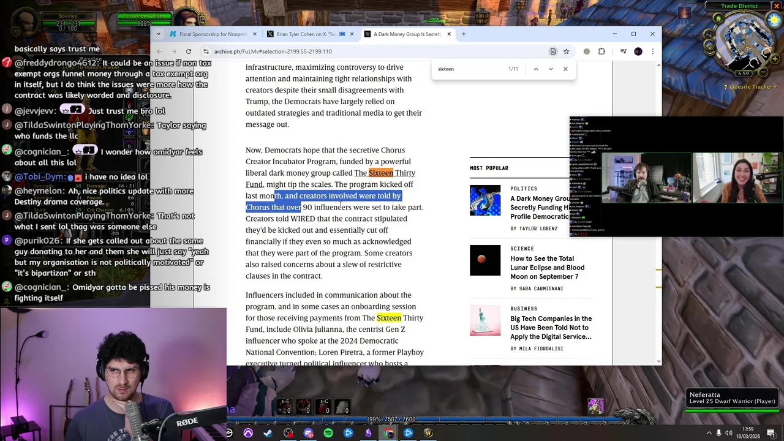
Task: Click the blood moon Science thumbnail
Action: coord(485,260)
